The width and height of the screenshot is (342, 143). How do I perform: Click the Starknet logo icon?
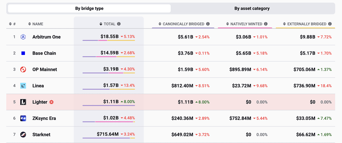pyautogui.click(x=23, y=134)
